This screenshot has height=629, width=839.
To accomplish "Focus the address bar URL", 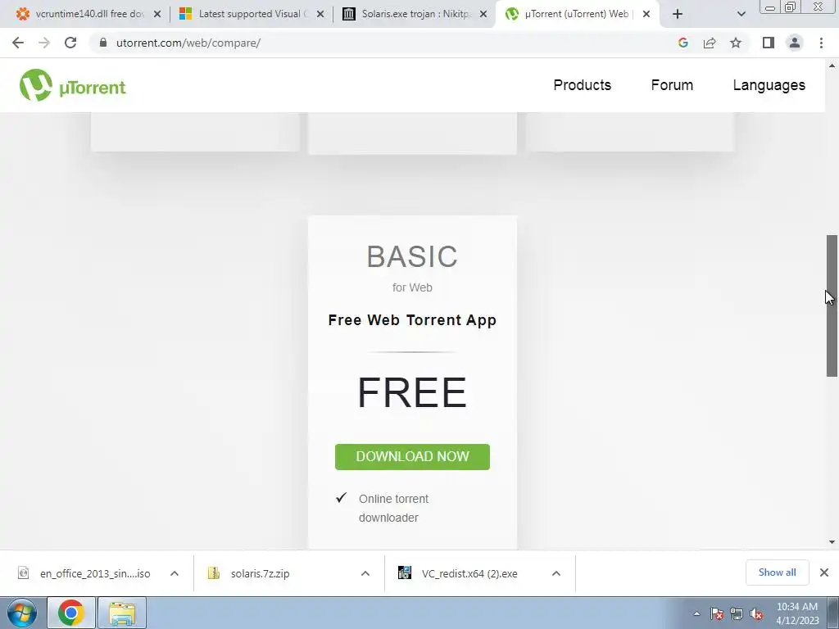I will [188, 43].
